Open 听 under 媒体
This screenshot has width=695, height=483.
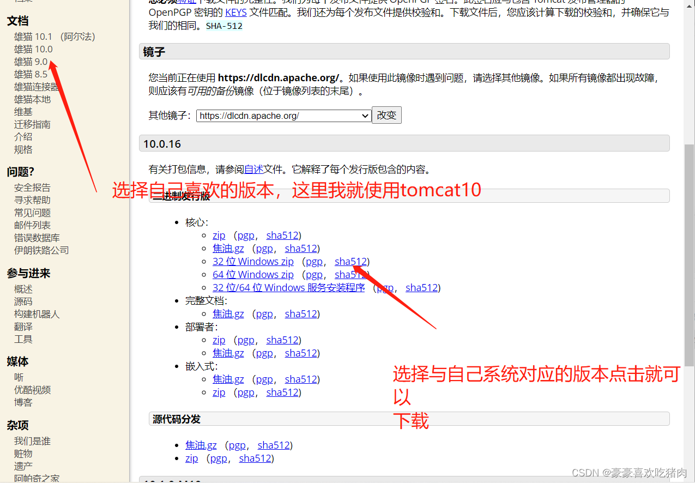(19, 377)
